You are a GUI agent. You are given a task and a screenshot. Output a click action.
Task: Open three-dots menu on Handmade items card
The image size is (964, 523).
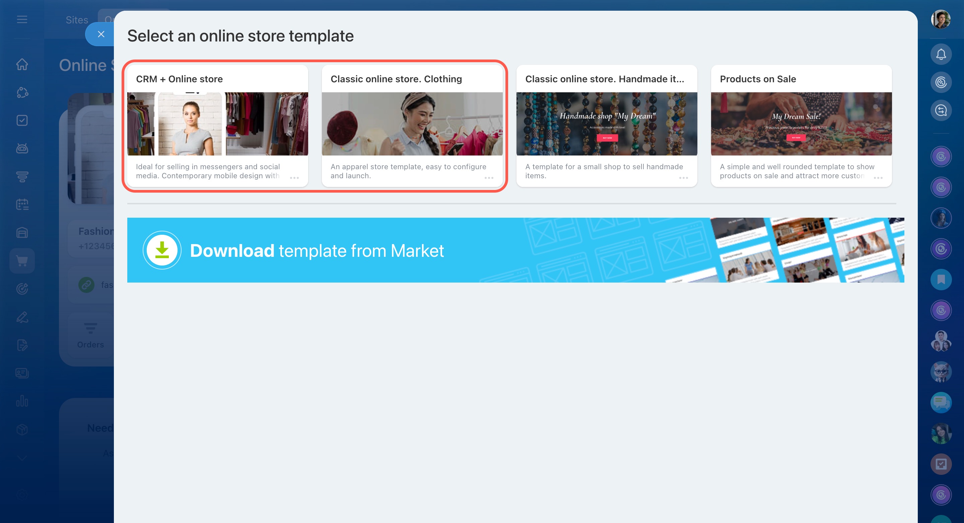(683, 178)
